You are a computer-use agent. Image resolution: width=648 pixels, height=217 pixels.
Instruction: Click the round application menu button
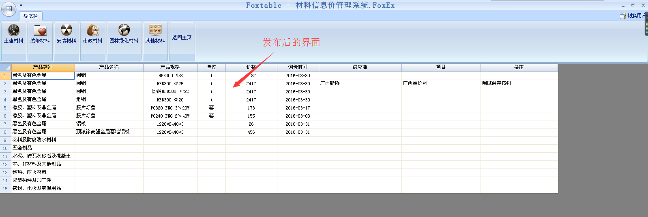click(9, 8)
